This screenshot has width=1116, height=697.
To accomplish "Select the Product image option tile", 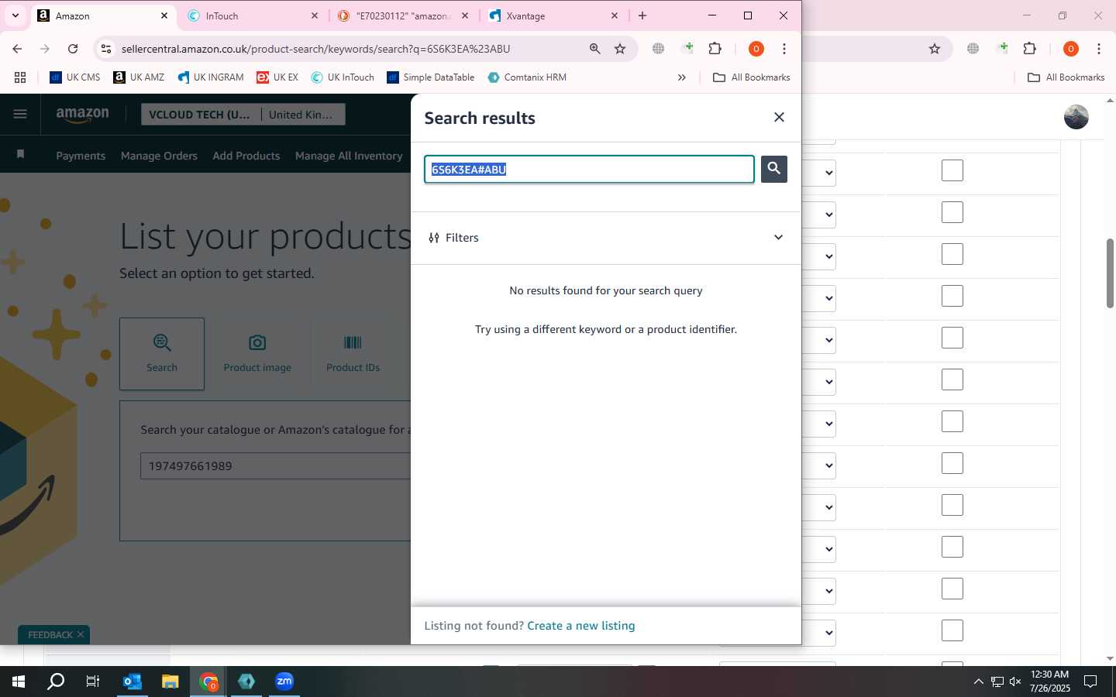I will pos(257,353).
